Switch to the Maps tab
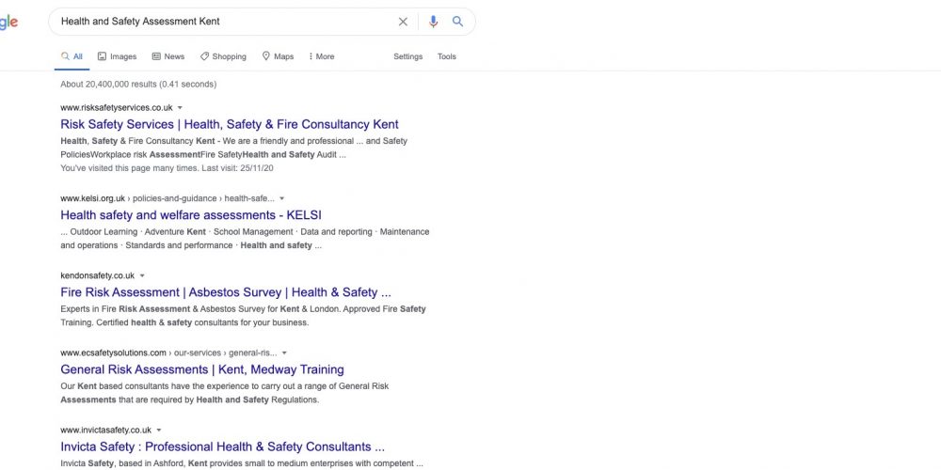Screen dimensions: 941x470 coord(278,56)
